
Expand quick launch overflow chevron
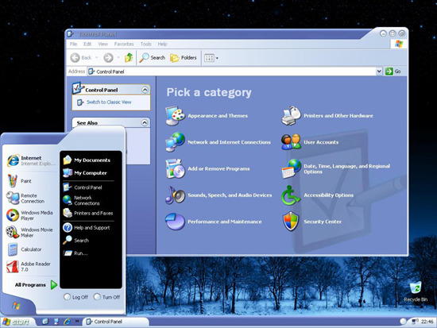pos(77,322)
